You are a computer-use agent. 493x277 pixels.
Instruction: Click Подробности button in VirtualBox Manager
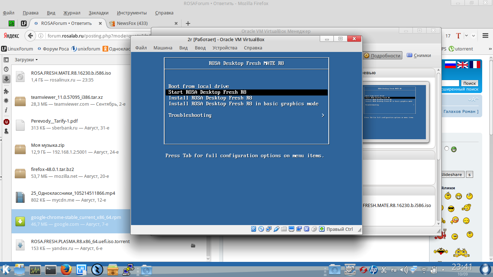382,56
